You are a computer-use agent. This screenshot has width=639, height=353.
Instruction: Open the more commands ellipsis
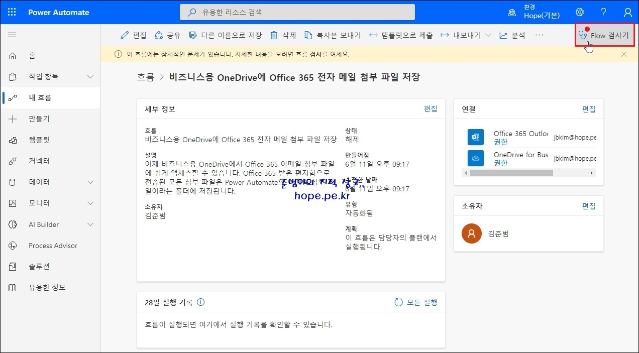(x=540, y=35)
